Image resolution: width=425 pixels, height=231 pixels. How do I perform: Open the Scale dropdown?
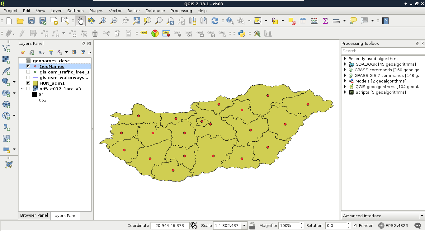(244, 226)
